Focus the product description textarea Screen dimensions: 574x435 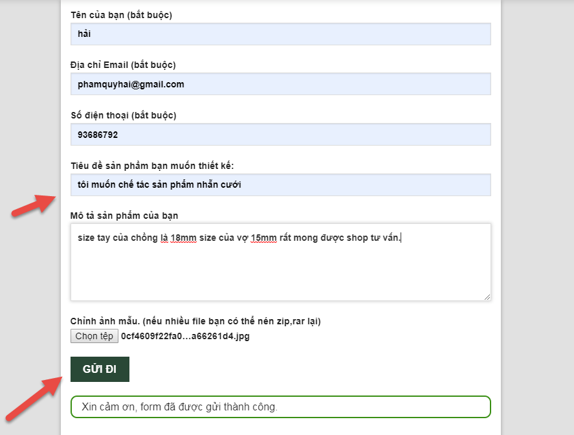pyautogui.click(x=280, y=262)
